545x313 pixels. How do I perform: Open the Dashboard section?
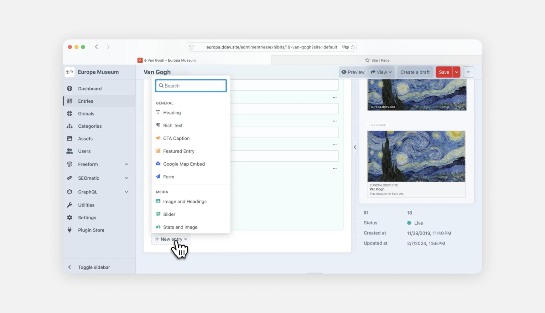[x=70, y=88]
